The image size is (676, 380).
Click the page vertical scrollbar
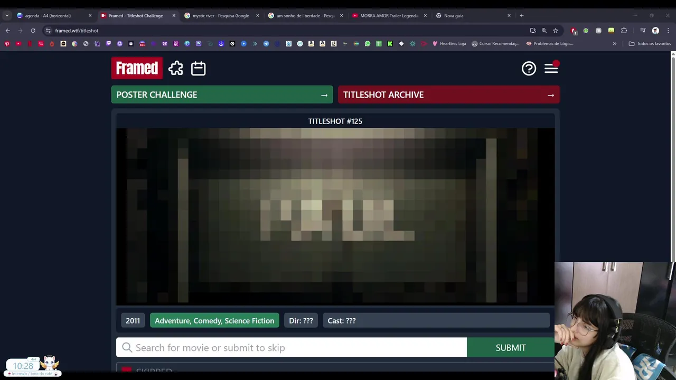pyautogui.click(x=673, y=158)
